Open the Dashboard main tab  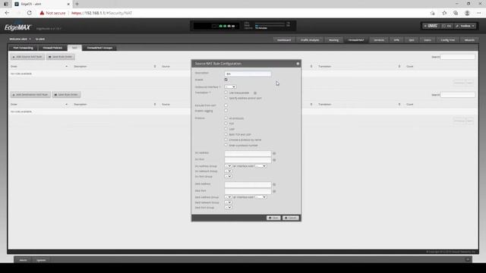click(x=284, y=40)
